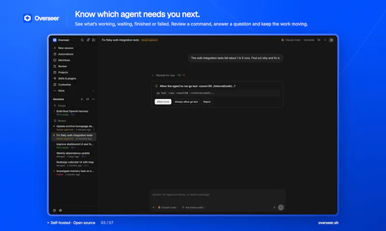Click the Homelab machine label

(x=309, y=40)
